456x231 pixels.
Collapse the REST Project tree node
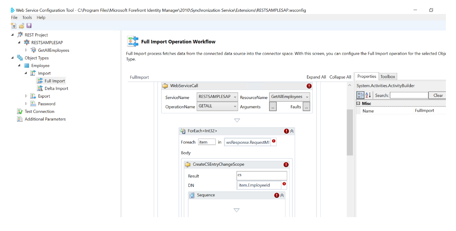click(x=13, y=35)
